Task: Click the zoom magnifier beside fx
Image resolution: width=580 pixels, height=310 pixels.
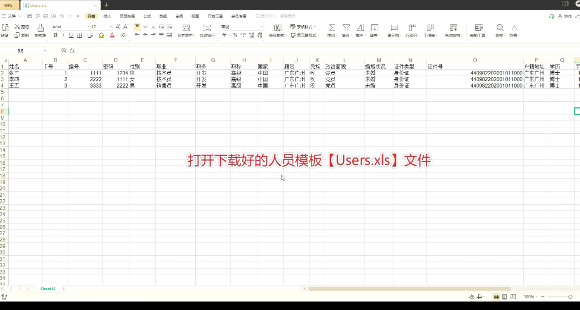Action: pos(64,51)
